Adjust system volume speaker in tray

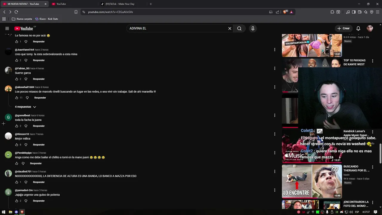tap(351, 212)
